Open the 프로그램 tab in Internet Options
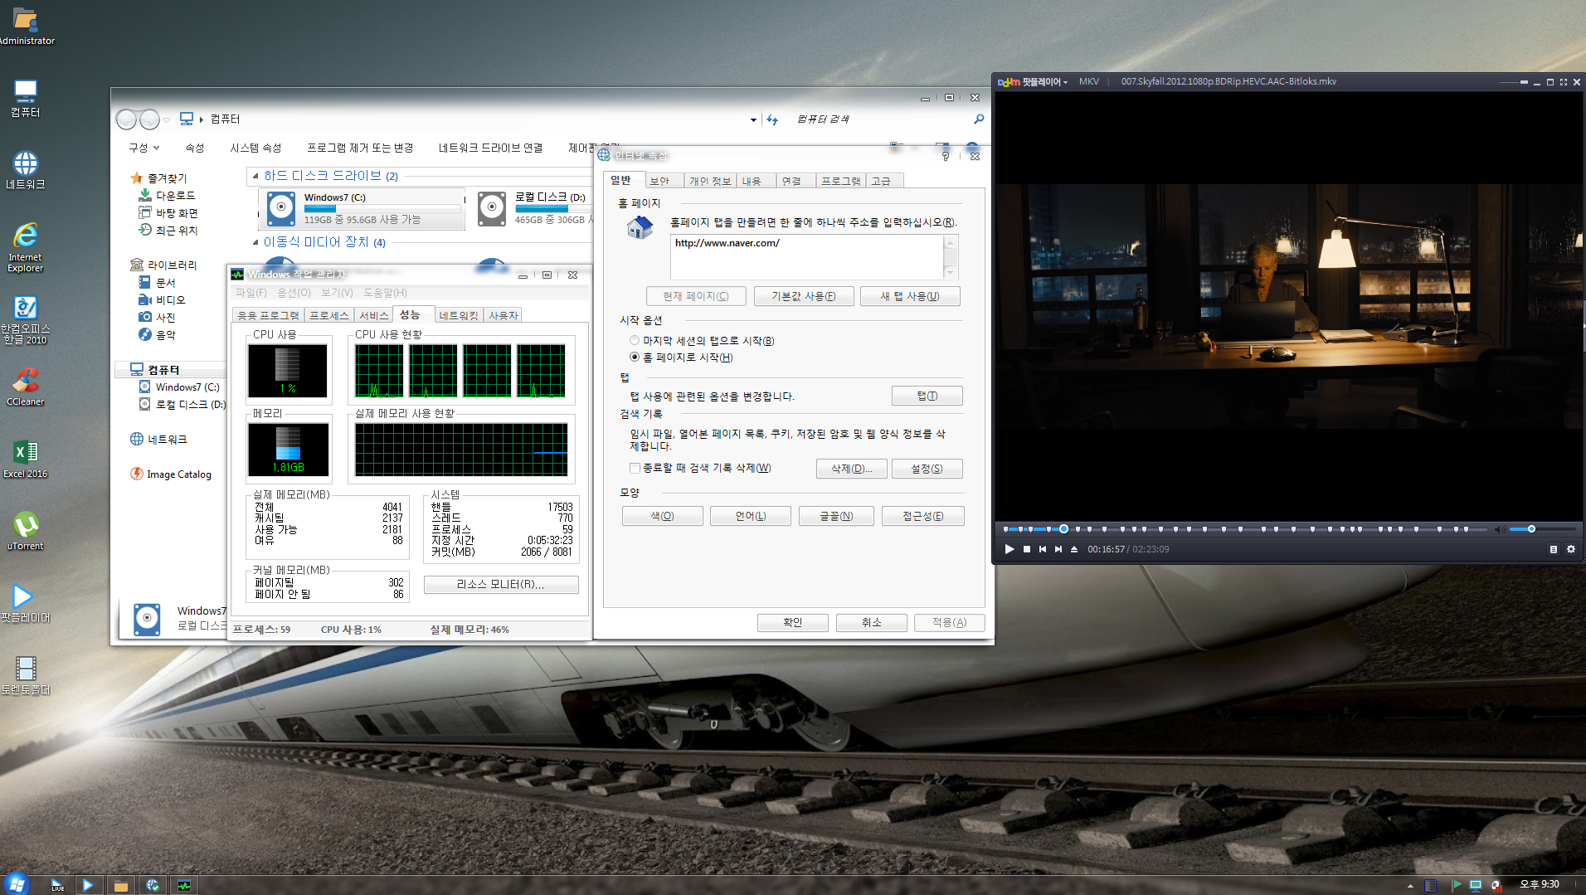Image resolution: width=1586 pixels, height=895 pixels. (x=840, y=181)
